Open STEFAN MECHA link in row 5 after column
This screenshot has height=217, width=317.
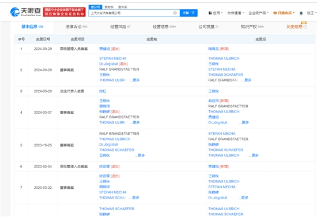(222, 134)
